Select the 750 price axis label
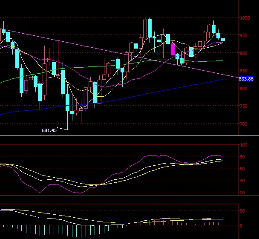This screenshot has width=259, height=239. tap(244, 106)
